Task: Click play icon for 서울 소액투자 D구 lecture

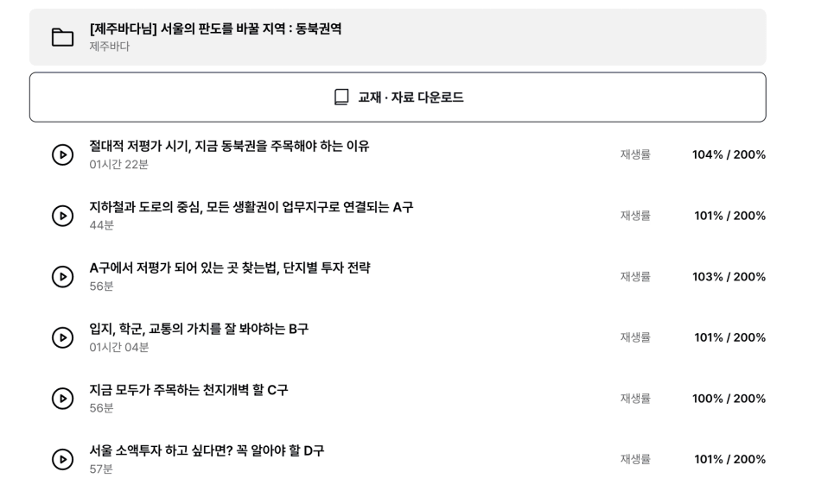Action: tap(63, 459)
